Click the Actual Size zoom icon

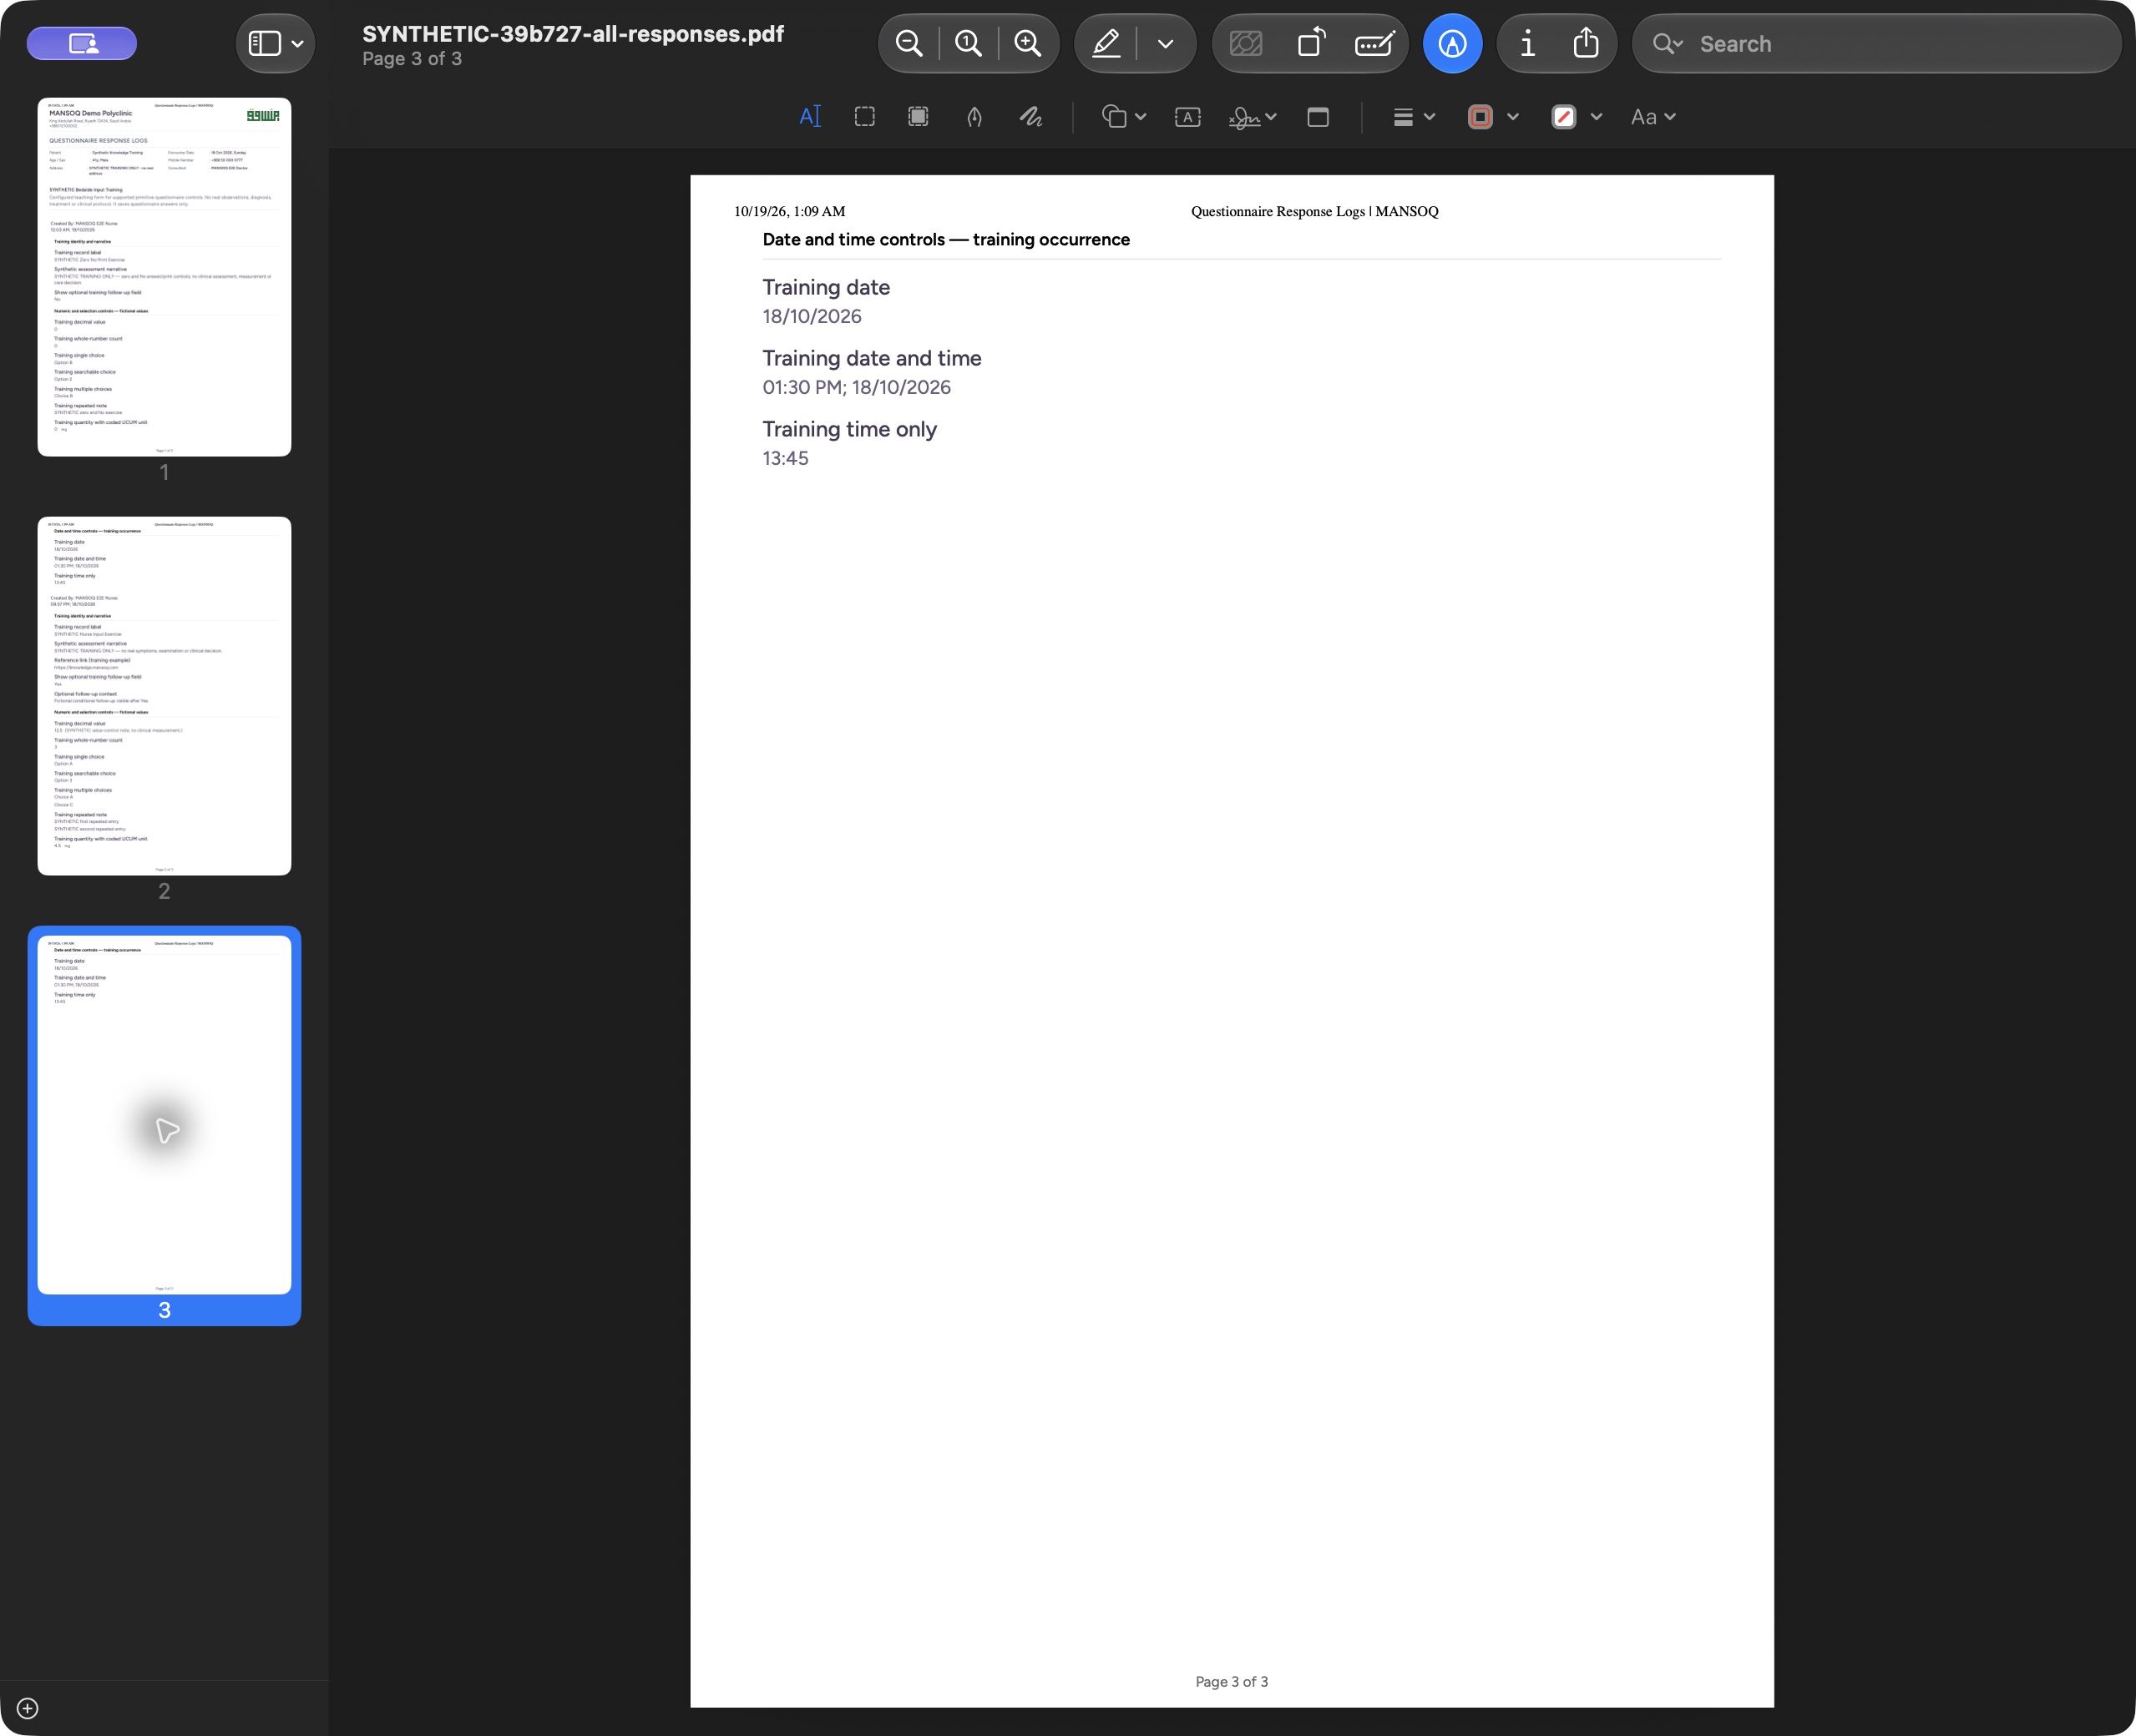click(x=968, y=43)
